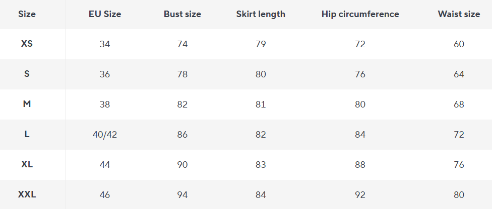Select the Hip circumference header
The height and width of the screenshot is (209, 492).
[x=360, y=14]
